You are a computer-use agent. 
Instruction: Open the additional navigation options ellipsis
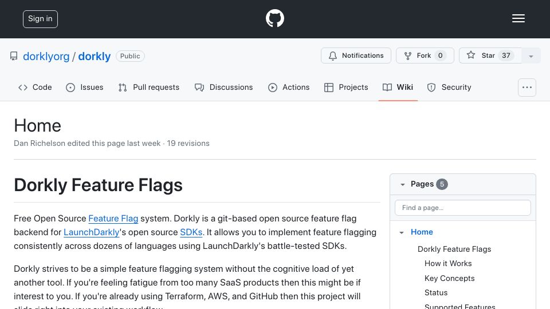(527, 87)
